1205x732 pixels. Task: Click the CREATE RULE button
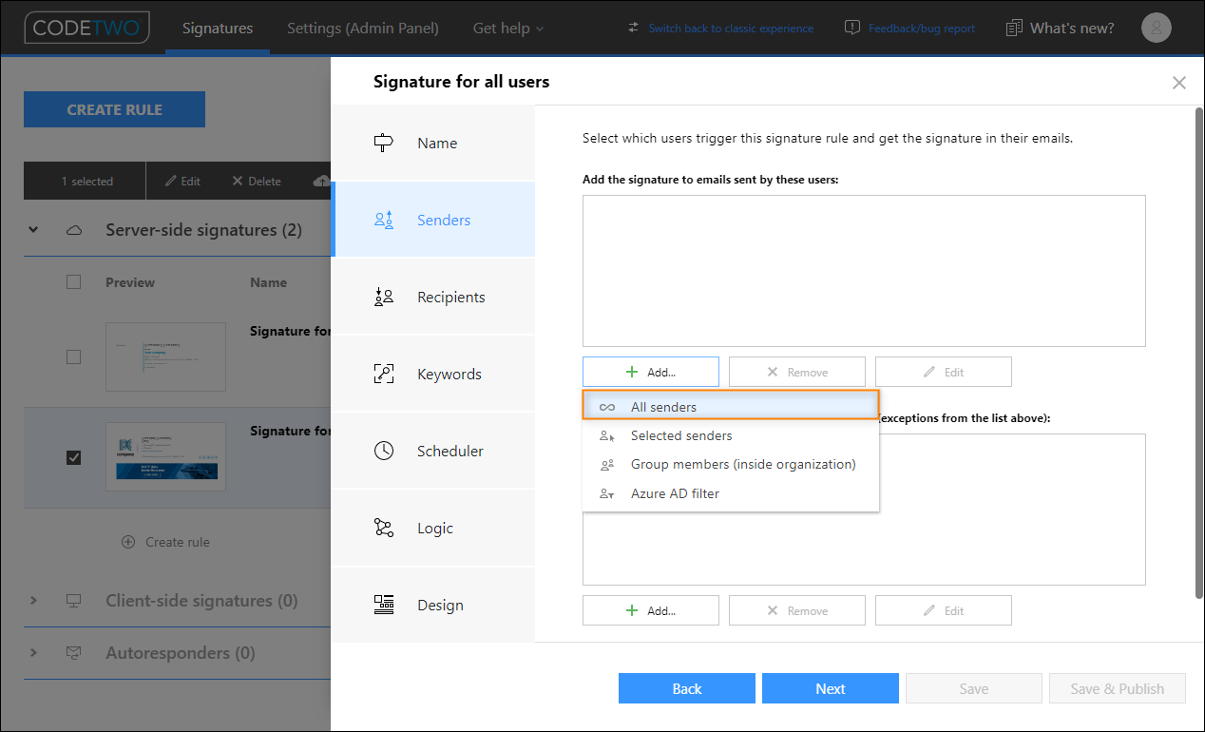click(x=114, y=109)
